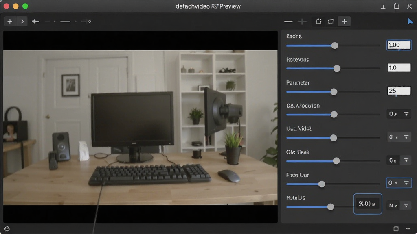Click the right chevron next to the left plus

pos(22,21)
